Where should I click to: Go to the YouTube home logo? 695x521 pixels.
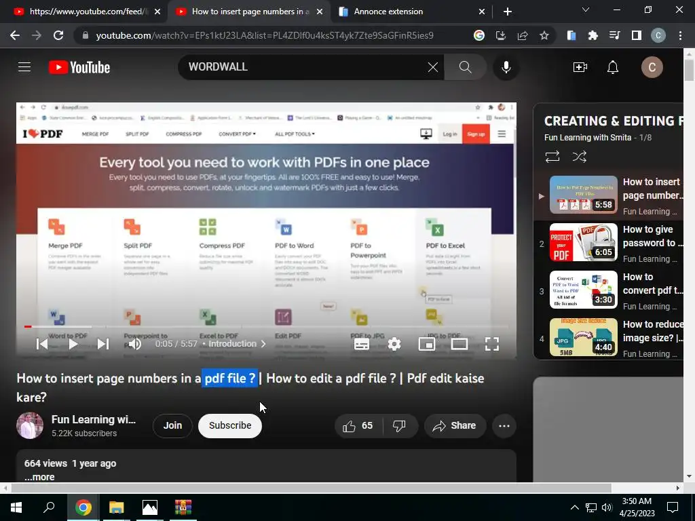click(x=79, y=67)
